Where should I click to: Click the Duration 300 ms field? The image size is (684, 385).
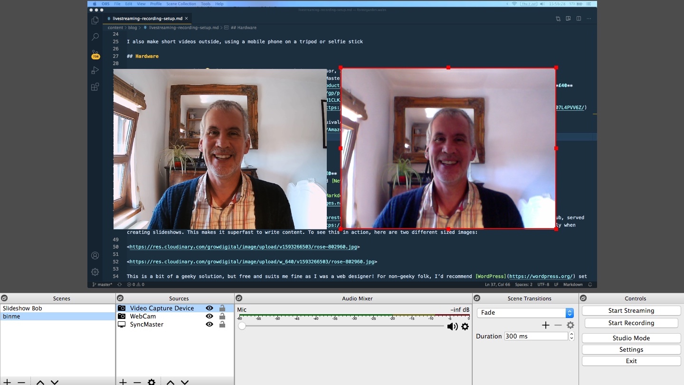pos(536,336)
